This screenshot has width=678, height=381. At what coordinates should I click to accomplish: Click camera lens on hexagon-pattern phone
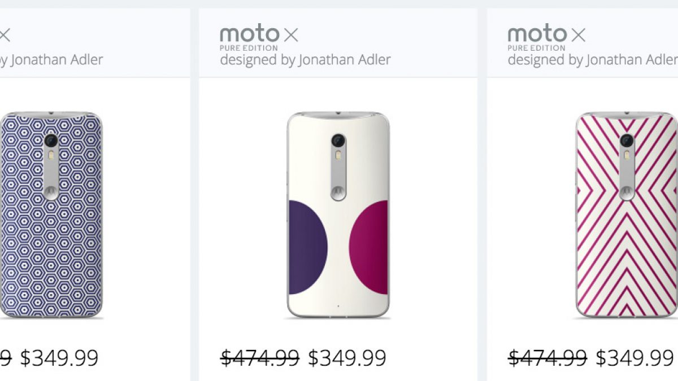[51, 141]
